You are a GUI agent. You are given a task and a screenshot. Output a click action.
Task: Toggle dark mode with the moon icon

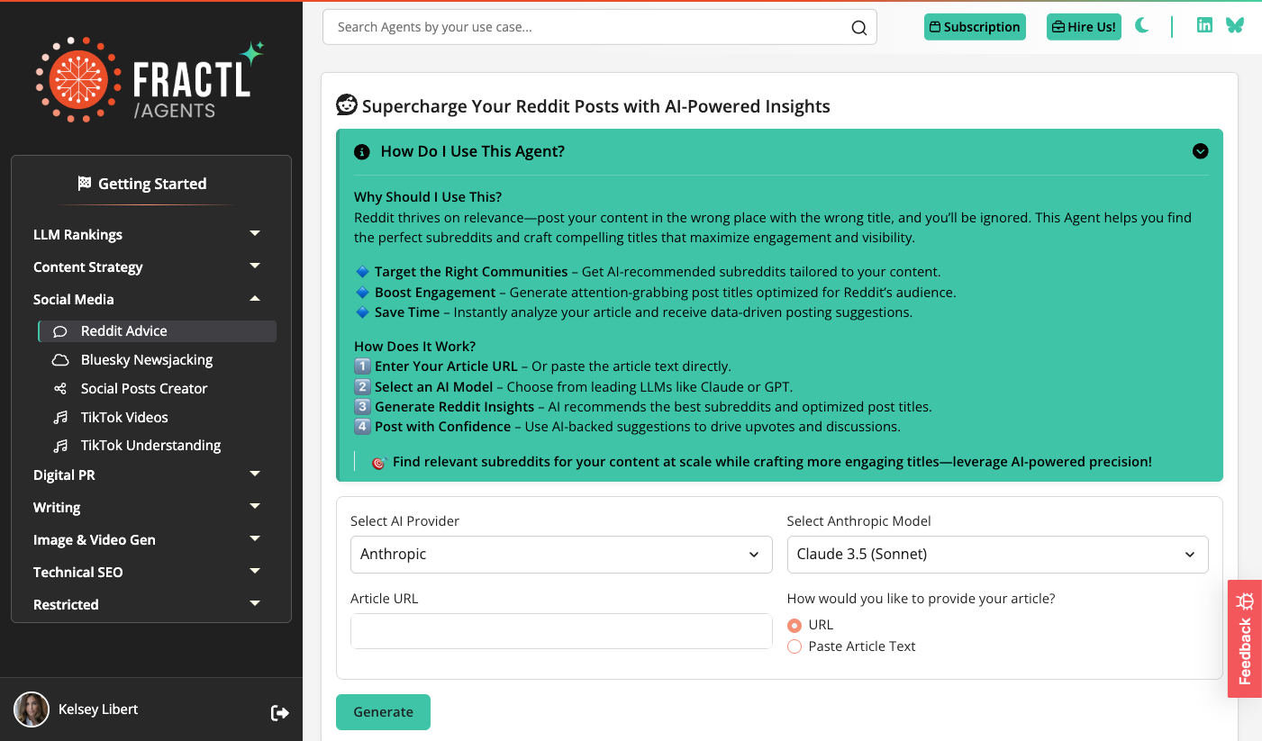[x=1141, y=26]
